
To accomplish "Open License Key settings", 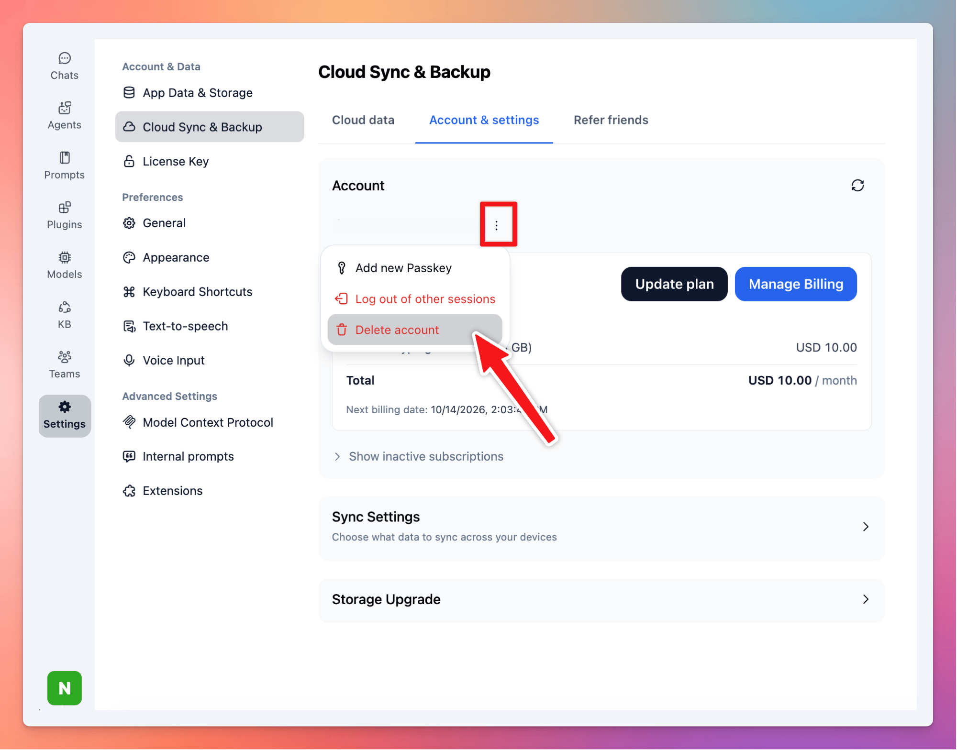I will pos(210,161).
